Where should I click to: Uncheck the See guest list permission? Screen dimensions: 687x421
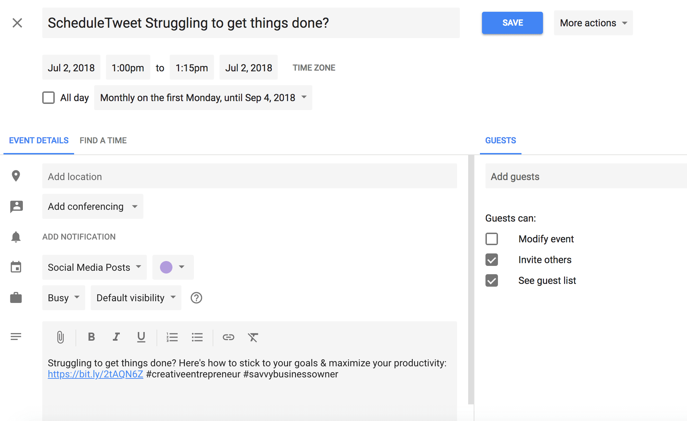pyautogui.click(x=492, y=280)
